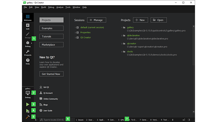The height and width of the screenshot is (122, 217).
Task: Toggle the progress details button in the status bar
Action: [x=184, y=120]
